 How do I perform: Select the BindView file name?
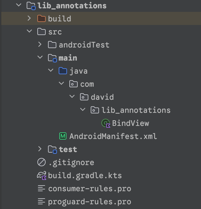(x=130, y=123)
